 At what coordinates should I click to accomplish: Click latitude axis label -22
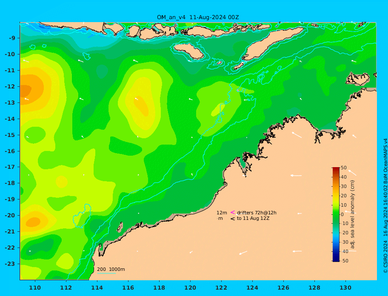tap(10, 248)
